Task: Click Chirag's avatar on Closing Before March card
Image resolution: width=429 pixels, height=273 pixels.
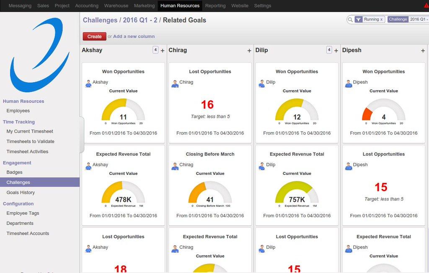Action: pos(175,166)
